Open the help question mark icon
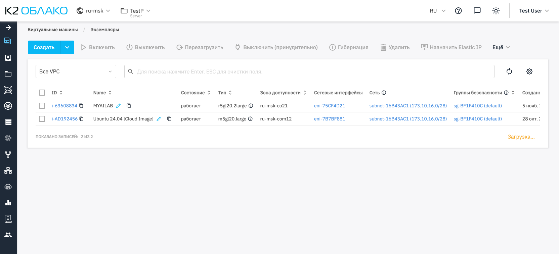Viewport: 559px width, 254px height. [x=458, y=11]
